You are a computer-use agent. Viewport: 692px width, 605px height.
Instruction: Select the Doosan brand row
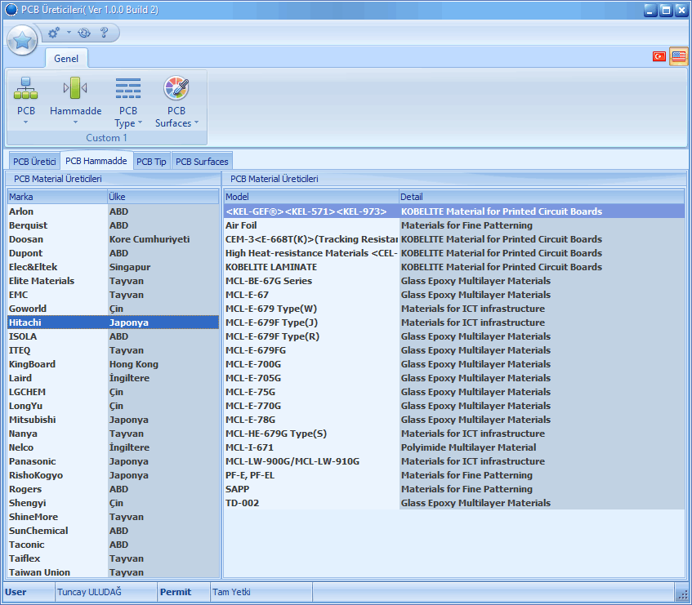coord(113,239)
